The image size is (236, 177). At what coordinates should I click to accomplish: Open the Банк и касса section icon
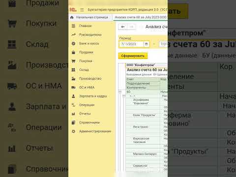(73, 43)
